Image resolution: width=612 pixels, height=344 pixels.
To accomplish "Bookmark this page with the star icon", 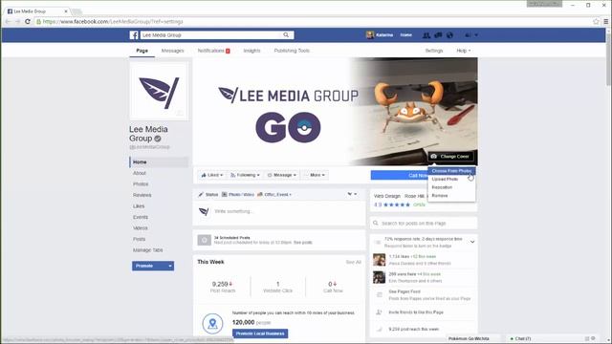I will tap(596, 21).
